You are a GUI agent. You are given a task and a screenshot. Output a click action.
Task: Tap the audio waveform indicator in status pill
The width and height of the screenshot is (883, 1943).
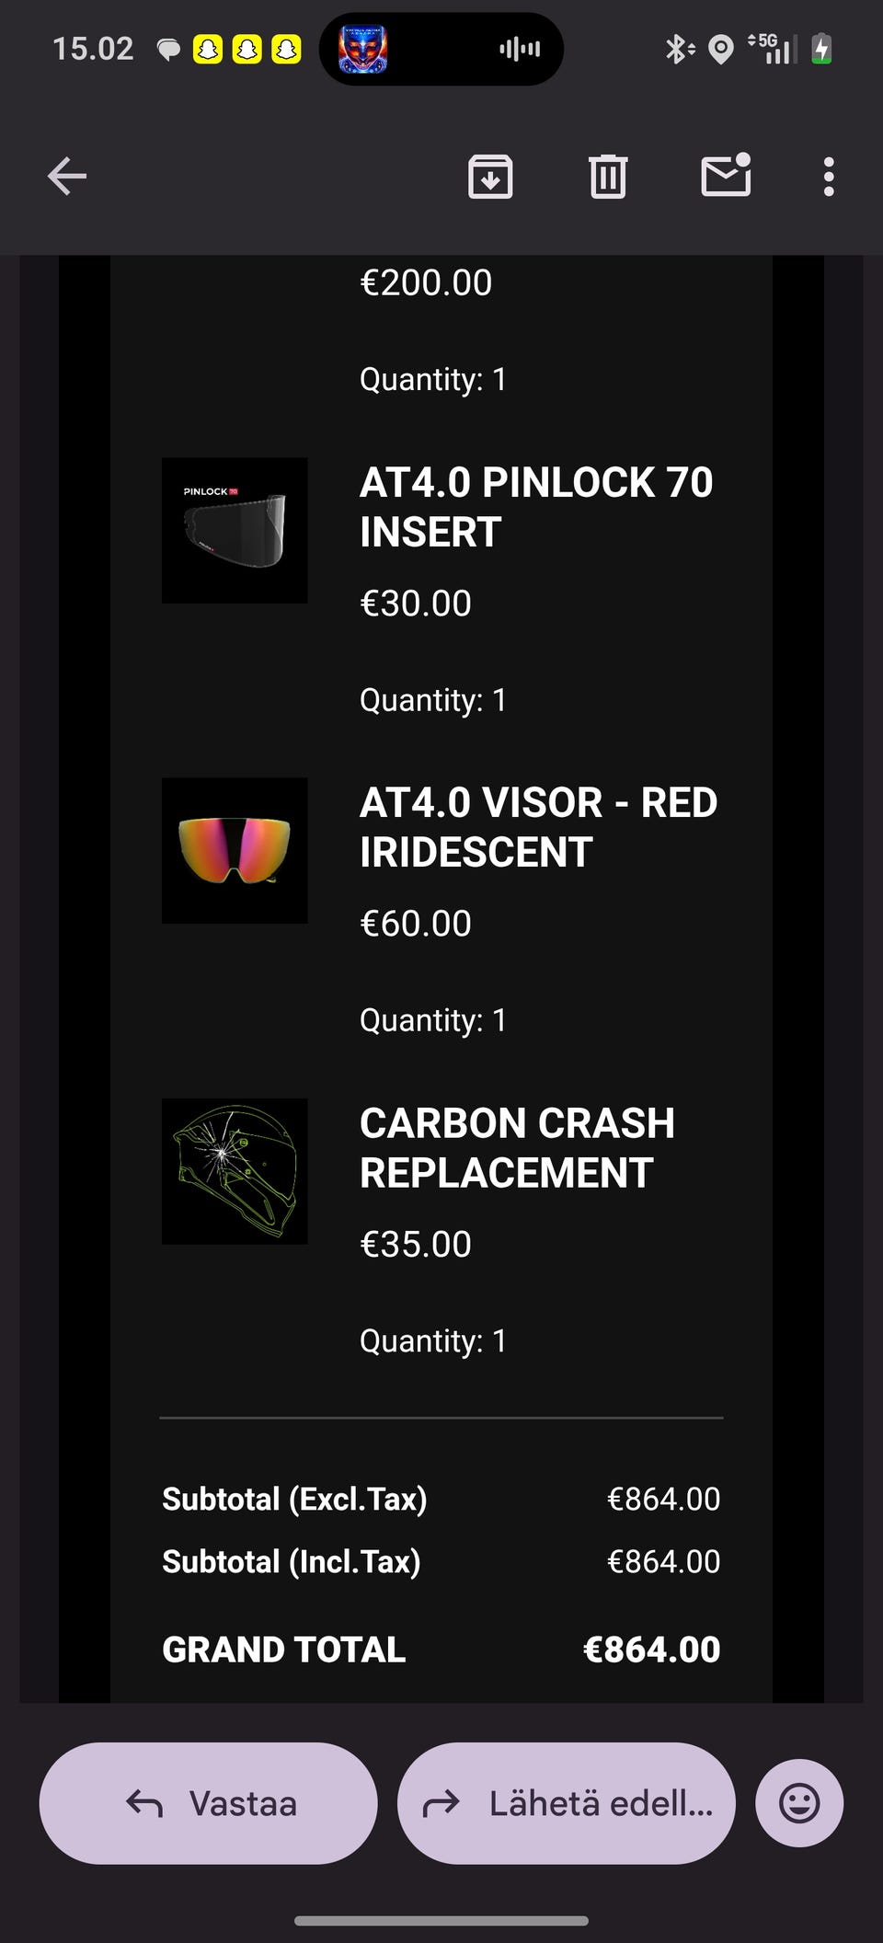(520, 49)
